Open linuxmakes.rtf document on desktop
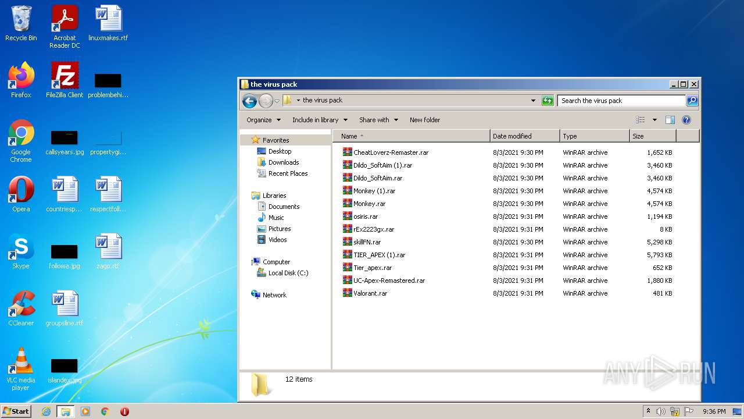The width and height of the screenshot is (744, 419). click(108, 23)
